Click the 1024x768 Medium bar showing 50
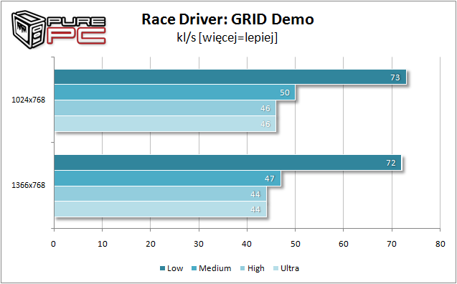The image size is (457, 284). click(175, 93)
